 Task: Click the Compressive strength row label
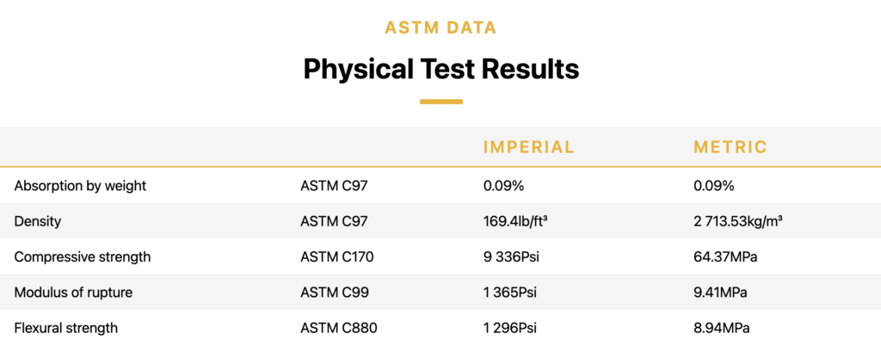pyautogui.click(x=83, y=257)
